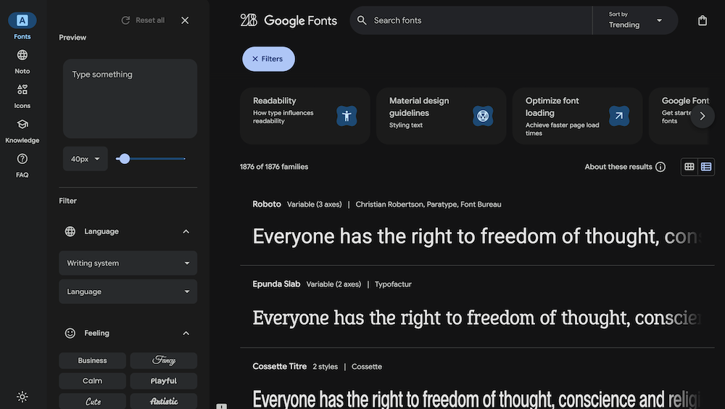Click the Variable (2 axes) label
The image size is (725, 409).
(x=333, y=284)
